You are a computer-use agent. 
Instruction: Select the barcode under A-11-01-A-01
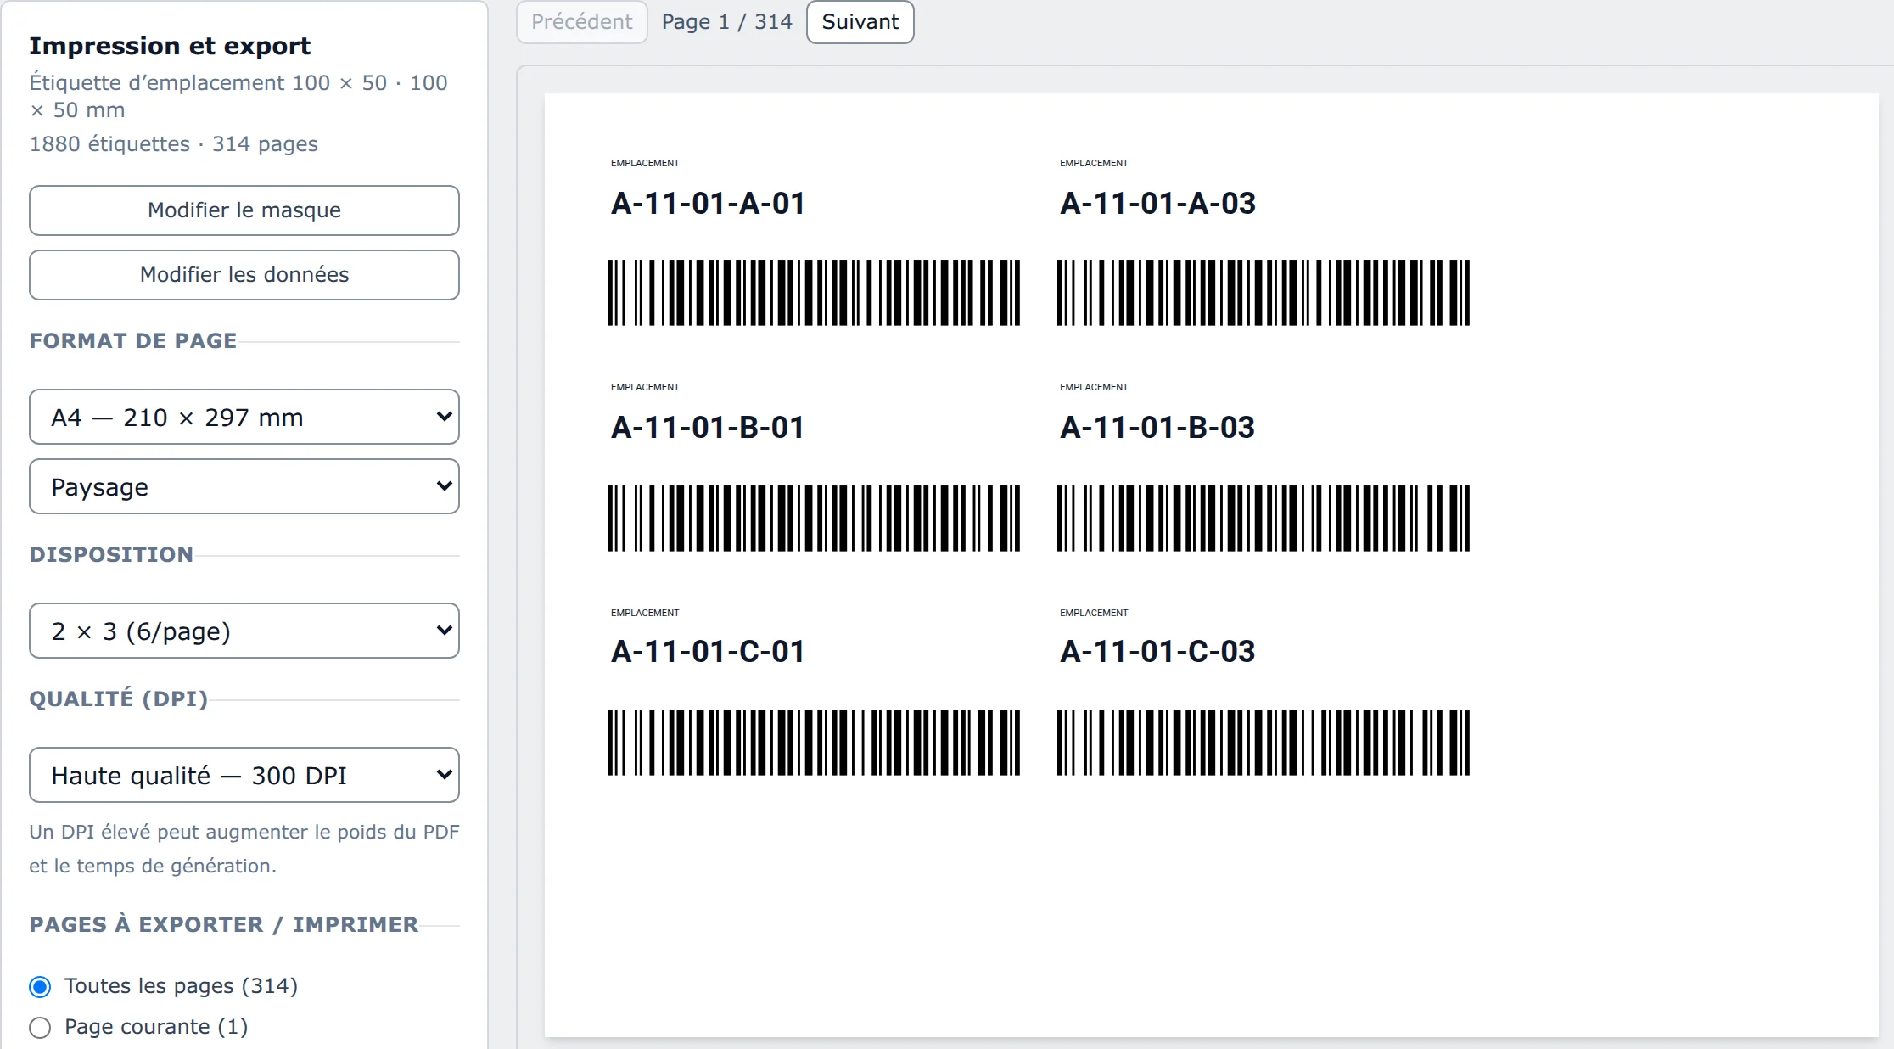tap(814, 293)
